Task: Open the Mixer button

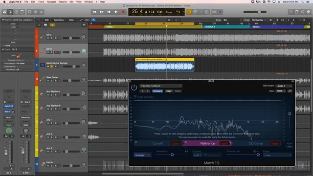Action: [35, 12]
